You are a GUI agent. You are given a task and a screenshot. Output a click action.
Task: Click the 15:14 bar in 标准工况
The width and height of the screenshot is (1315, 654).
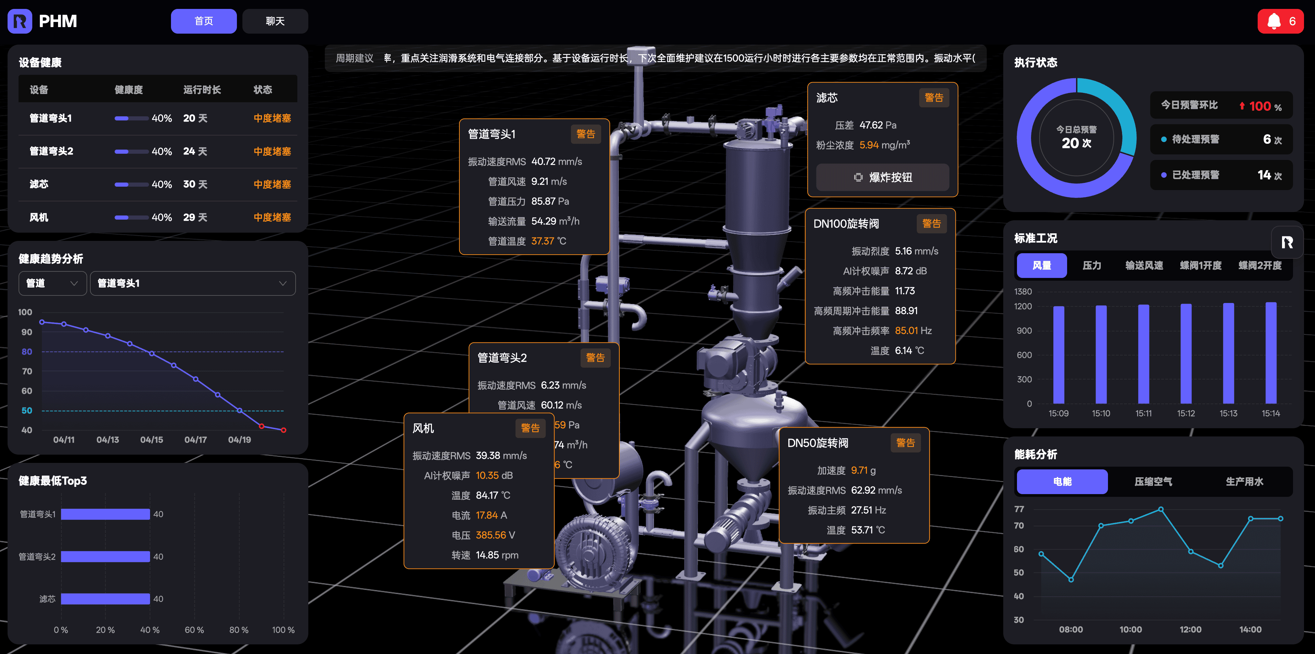1271,353
